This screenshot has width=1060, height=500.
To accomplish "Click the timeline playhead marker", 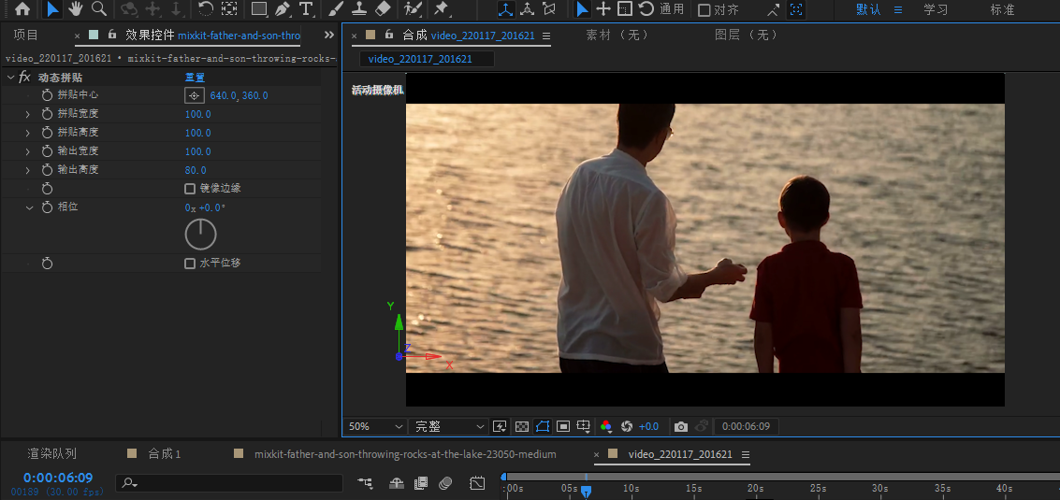I will pyautogui.click(x=586, y=492).
